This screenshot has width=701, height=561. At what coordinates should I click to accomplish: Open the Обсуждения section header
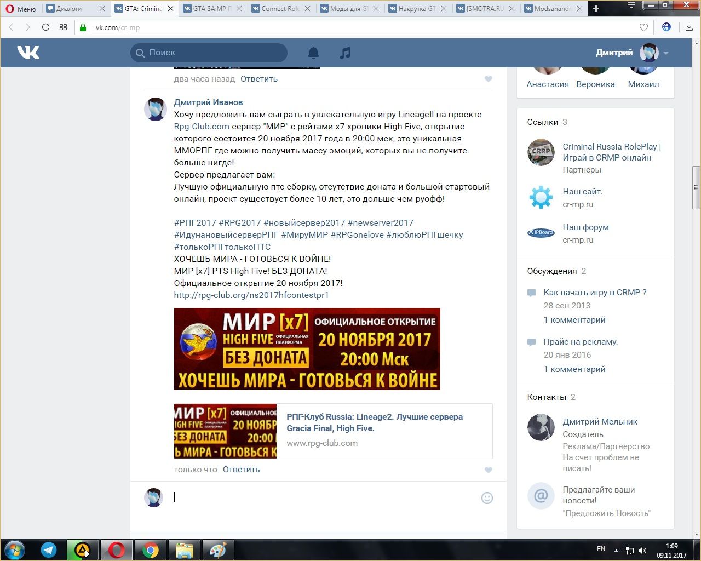coord(556,271)
